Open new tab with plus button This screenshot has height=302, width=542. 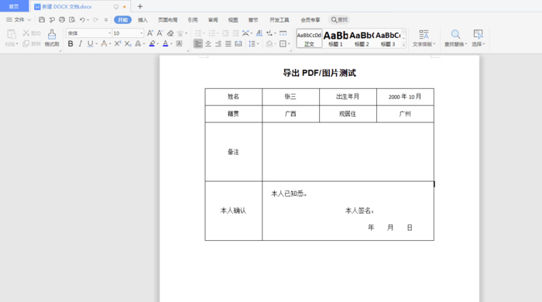click(x=140, y=6)
